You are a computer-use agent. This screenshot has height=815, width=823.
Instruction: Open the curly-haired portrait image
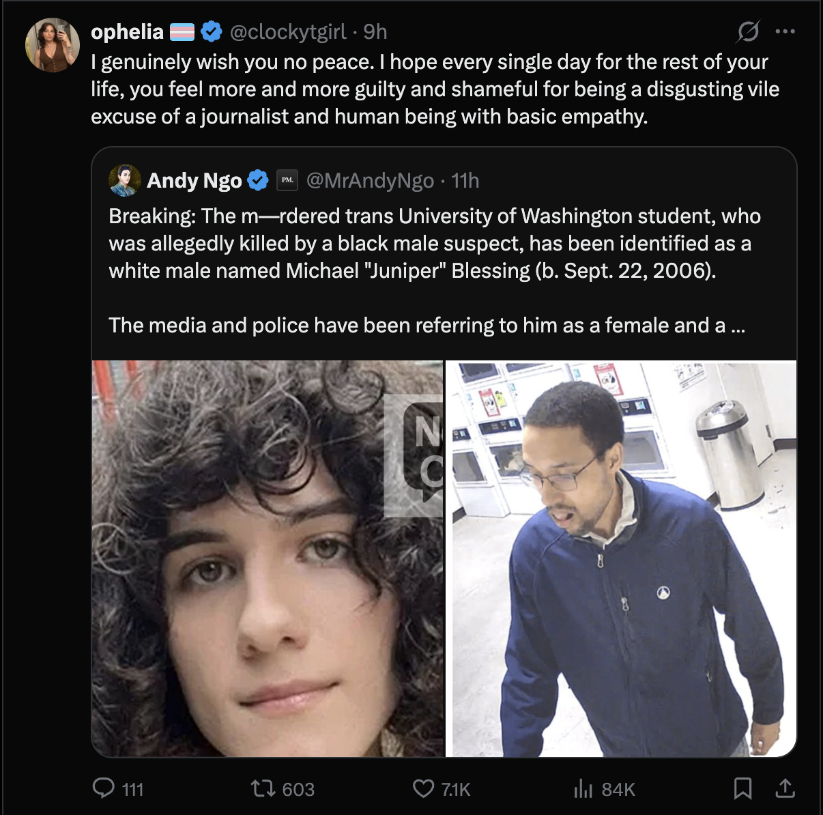(x=268, y=558)
